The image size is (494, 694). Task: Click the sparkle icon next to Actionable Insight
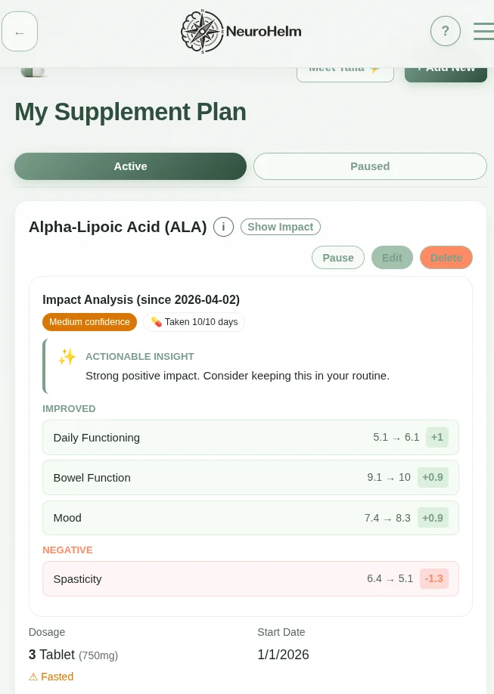67,357
